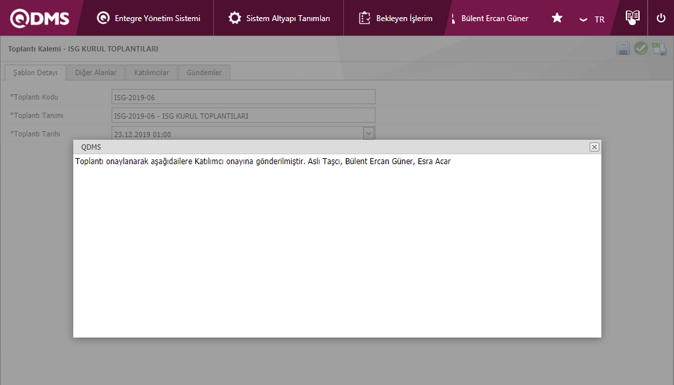Viewport: 674px width, 385px height.
Task: Export to XLS using toolbar icon
Action: point(659,49)
